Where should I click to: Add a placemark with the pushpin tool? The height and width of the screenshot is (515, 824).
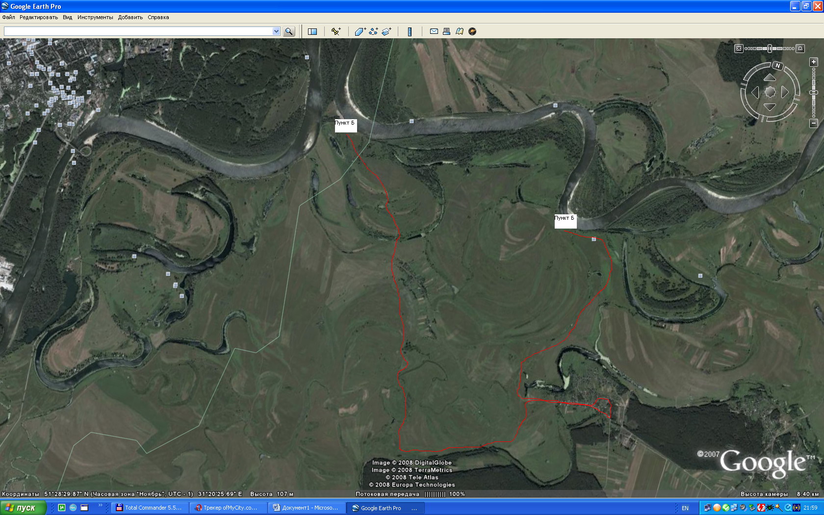336,31
